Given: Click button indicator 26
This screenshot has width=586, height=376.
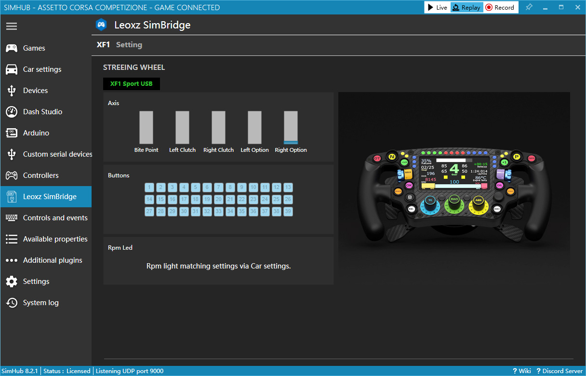Looking at the screenshot, I should [x=288, y=199].
